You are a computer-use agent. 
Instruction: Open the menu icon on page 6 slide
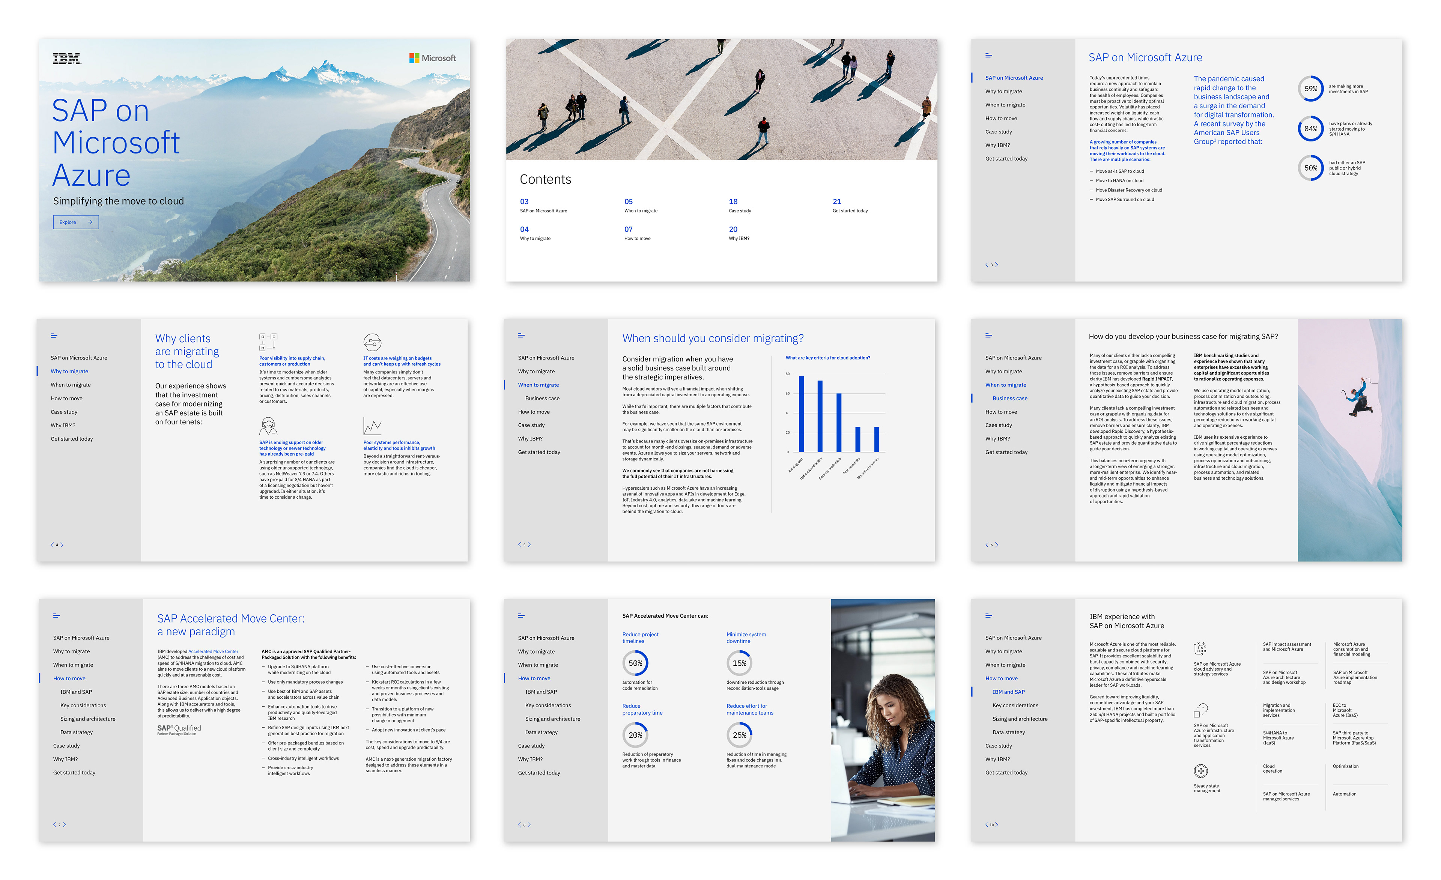pyautogui.click(x=988, y=335)
